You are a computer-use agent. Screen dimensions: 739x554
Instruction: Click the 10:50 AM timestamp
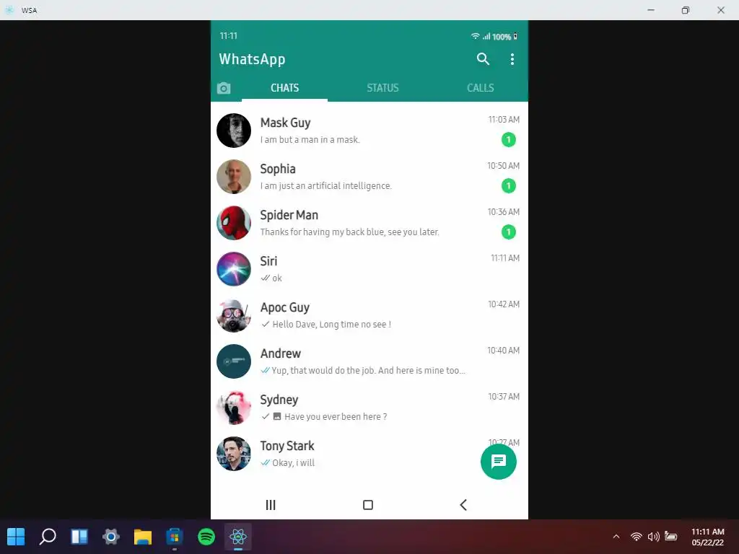tap(503, 166)
